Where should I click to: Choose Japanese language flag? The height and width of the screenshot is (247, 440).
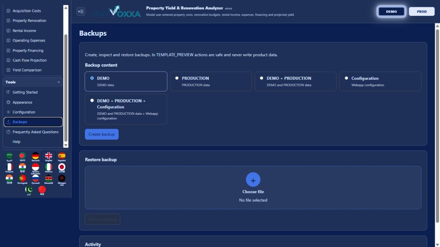pyautogui.click(x=62, y=168)
